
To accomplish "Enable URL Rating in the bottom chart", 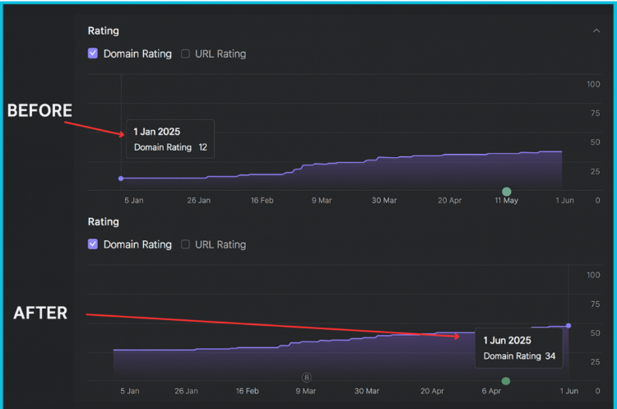I will pos(185,244).
